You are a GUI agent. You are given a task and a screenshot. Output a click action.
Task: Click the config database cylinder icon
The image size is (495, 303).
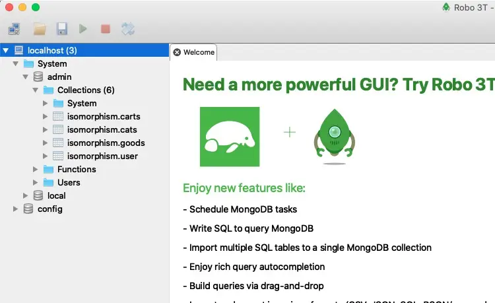[x=28, y=209]
